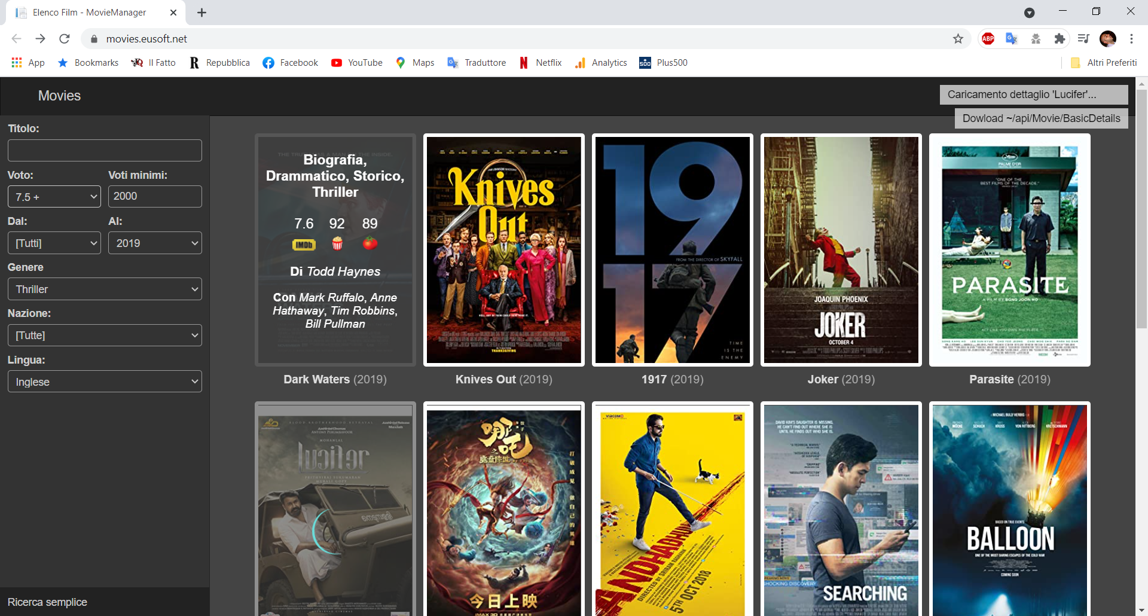Click the Voti minimi 2000 field
This screenshot has height=616, width=1148.
click(155, 196)
